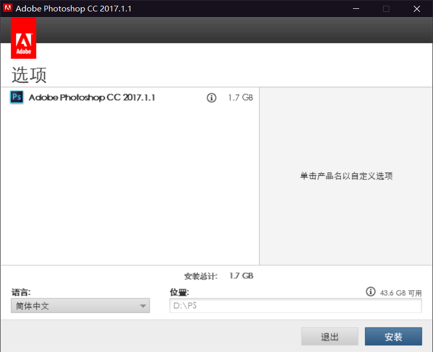433x352 pixels.
Task: Click the 安装 install button
Action: (x=393, y=336)
